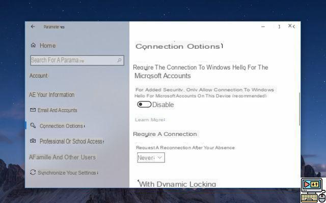Click the vertical scrollbar thumb in settings
The height and width of the screenshot is (203, 326).
300,109
